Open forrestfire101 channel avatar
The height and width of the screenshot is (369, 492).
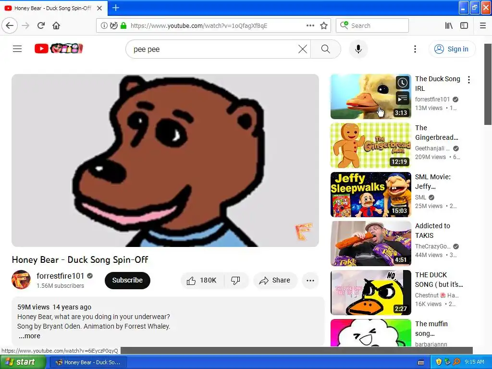coord(21,280)
